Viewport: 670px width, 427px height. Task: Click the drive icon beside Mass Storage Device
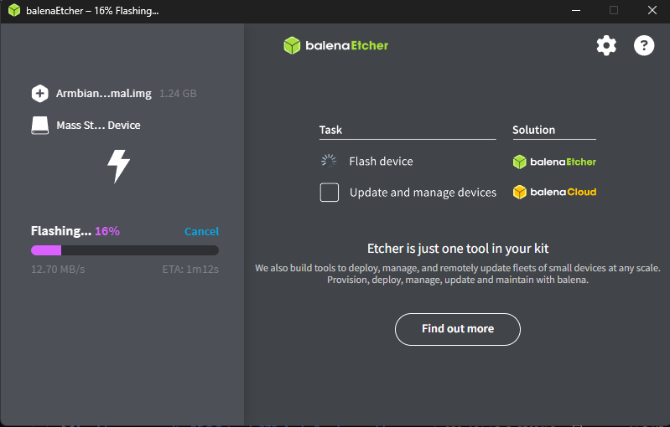coord(39,126)
